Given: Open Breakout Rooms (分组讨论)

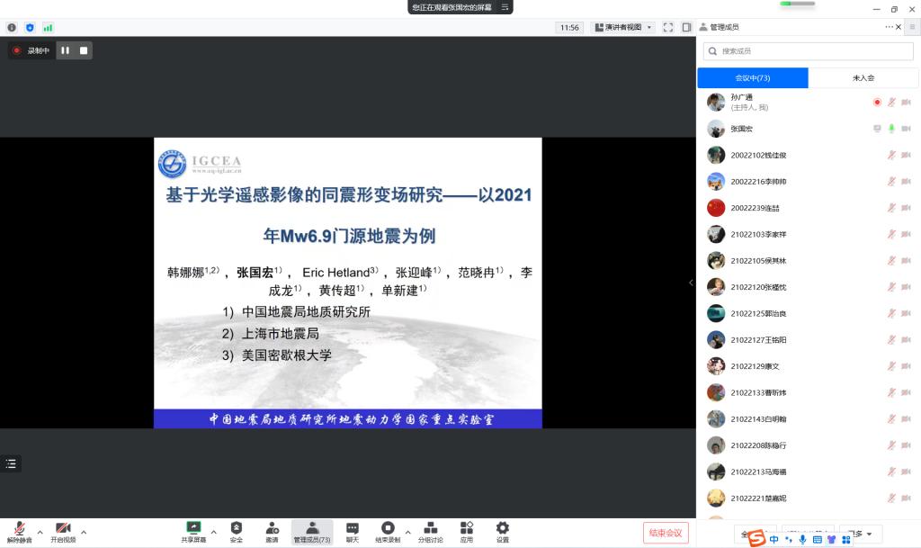Looking at the screenshot, I should [x=430, y=528].
